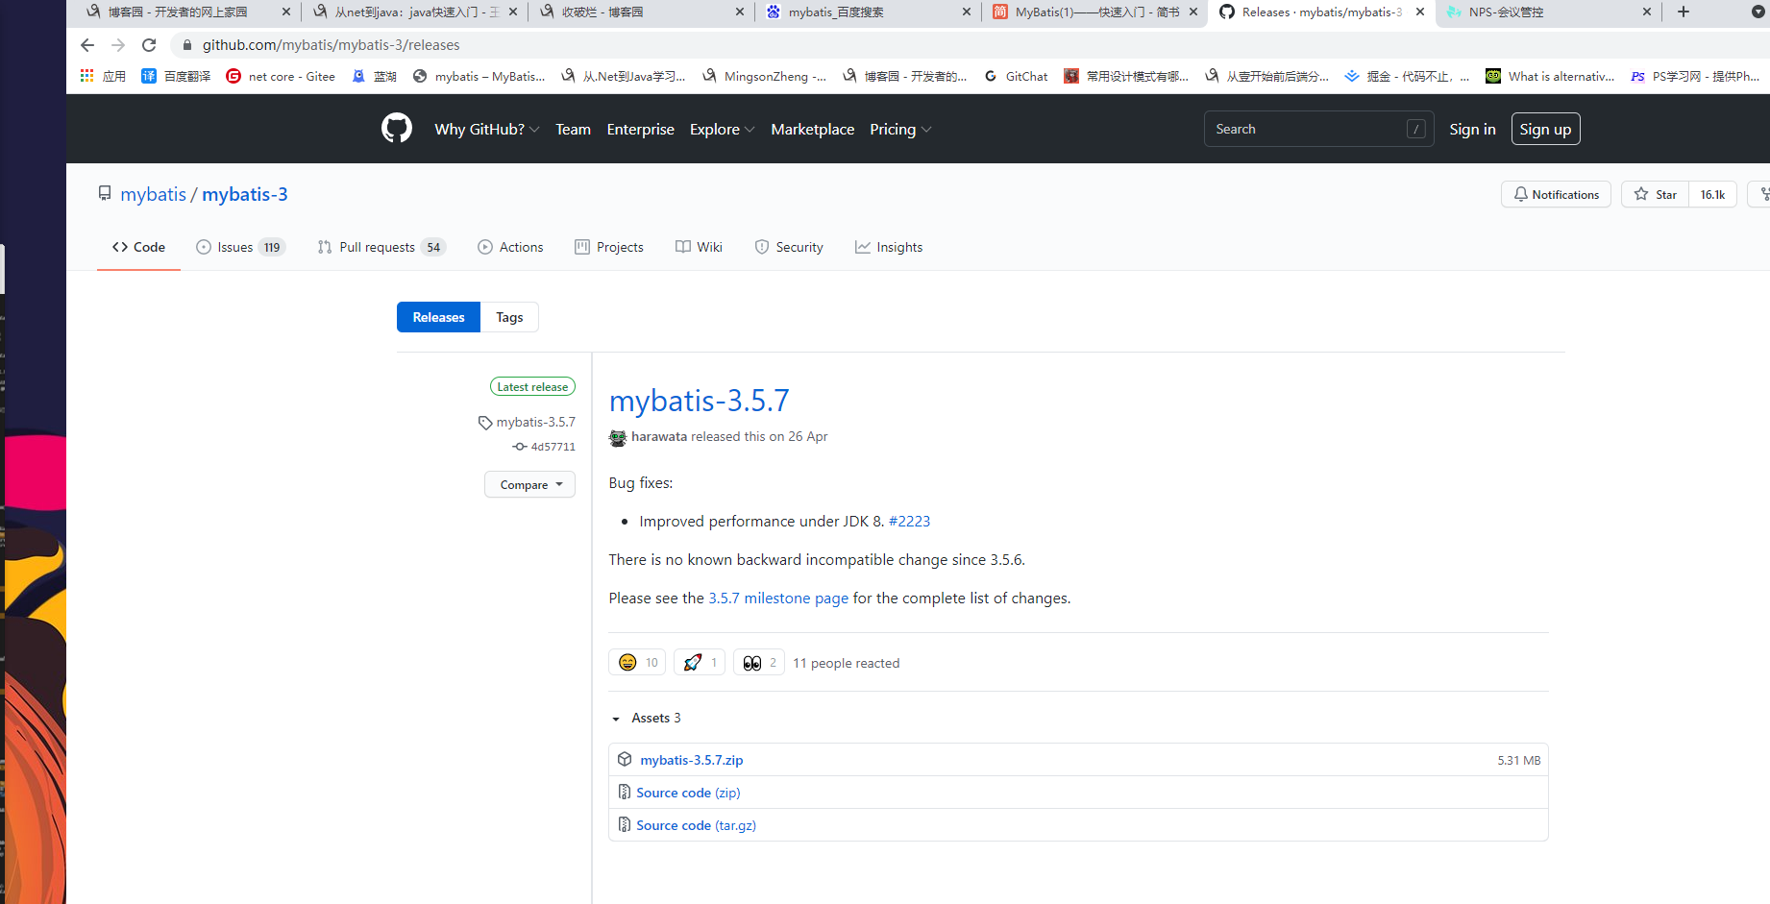Open the Issues tab with 119
Screen dimensions: 1770x904
point(240,247)
